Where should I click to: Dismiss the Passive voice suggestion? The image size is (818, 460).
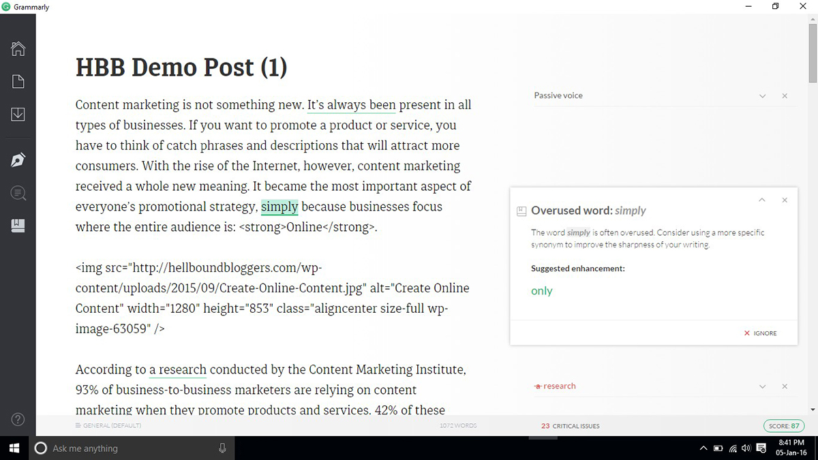click(x=785, y=96)
